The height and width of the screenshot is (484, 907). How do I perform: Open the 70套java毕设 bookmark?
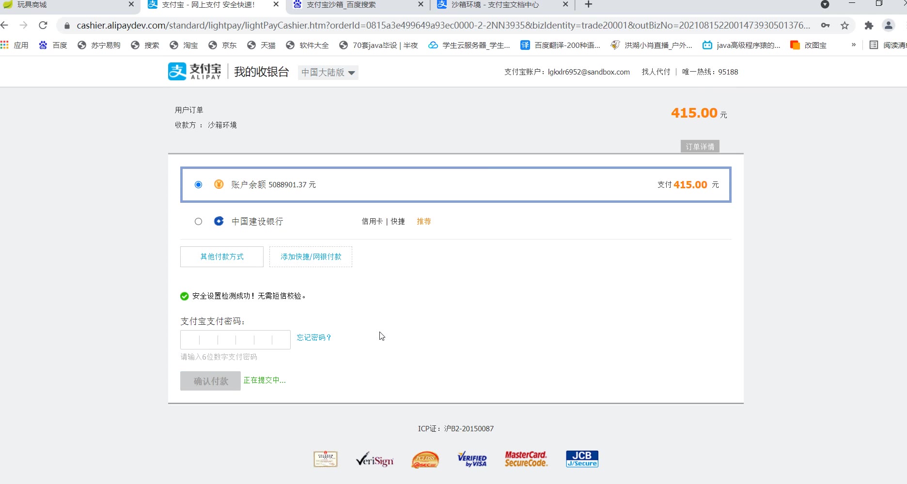point(378,45)
